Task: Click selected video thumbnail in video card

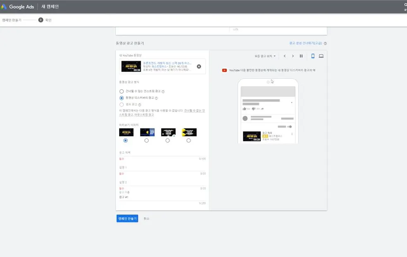Action: (131, 67)
